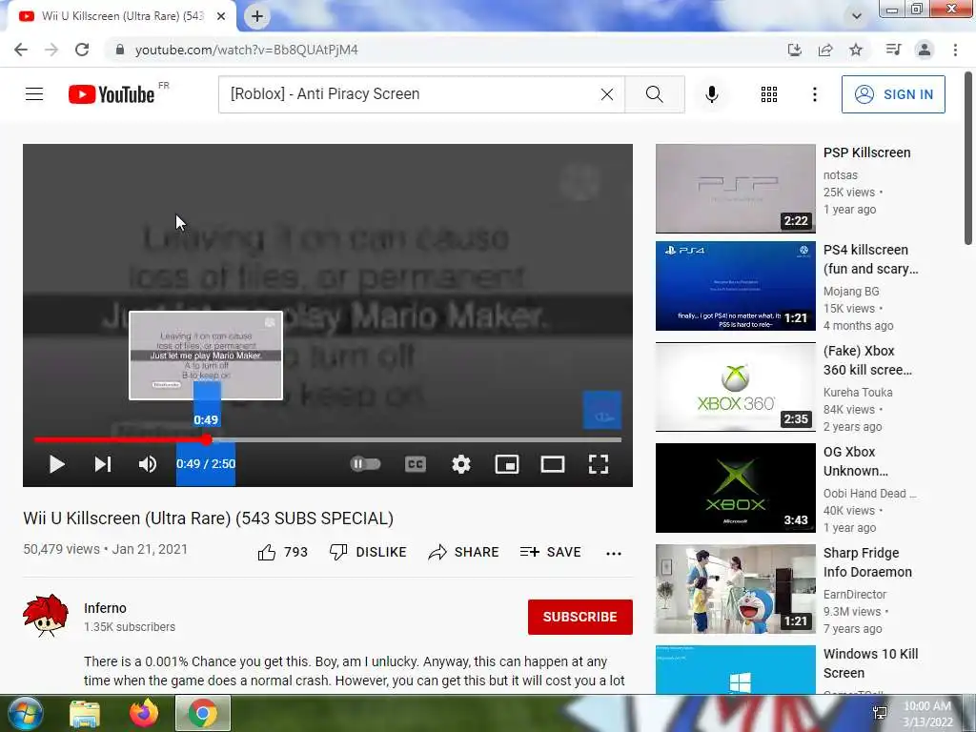Open PS4 killscreen video title
This screenshot has width=976, height=732.
(x=870, y=259)
